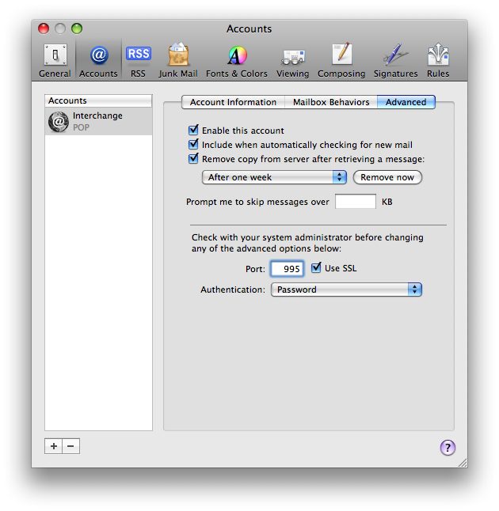Open the Composing preferences pane
Screen dimensions: 499x511
coord(341,60)
